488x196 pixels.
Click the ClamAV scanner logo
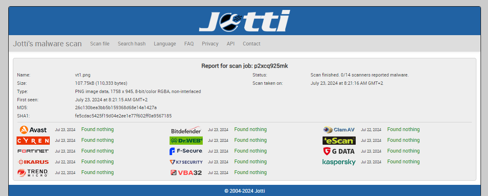tap(339, 130)
